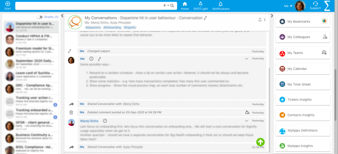Screen dimensions: 338x154
Task: Open the search box dropdown arrow
Action: [168, 6]
